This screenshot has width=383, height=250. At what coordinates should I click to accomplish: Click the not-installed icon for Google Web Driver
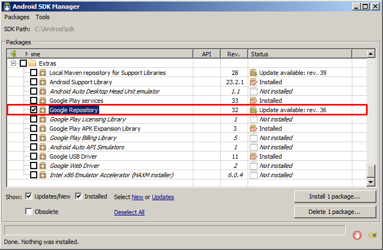(254, 166)
